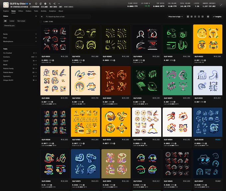
Task: Click the GLIF #1721 item title
Action: coord(76,56)
